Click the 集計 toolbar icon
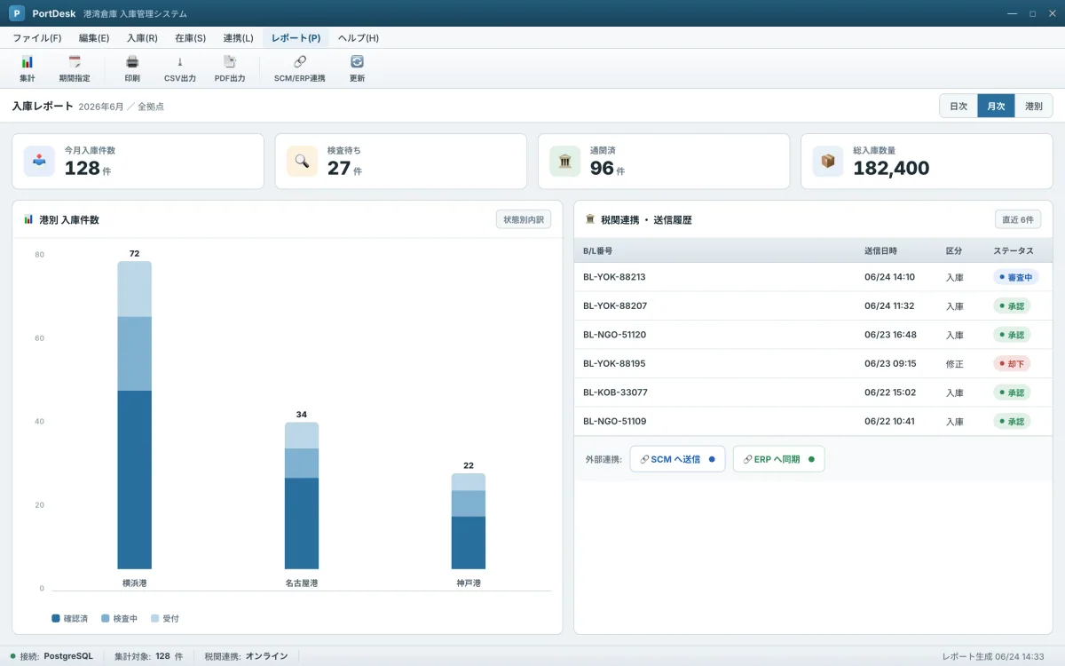 pos(28,62)
